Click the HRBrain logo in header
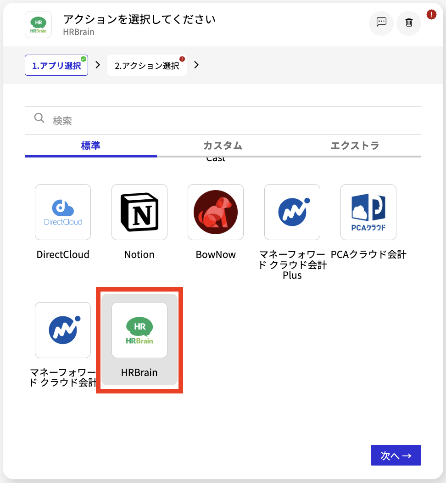 (39, 25)
